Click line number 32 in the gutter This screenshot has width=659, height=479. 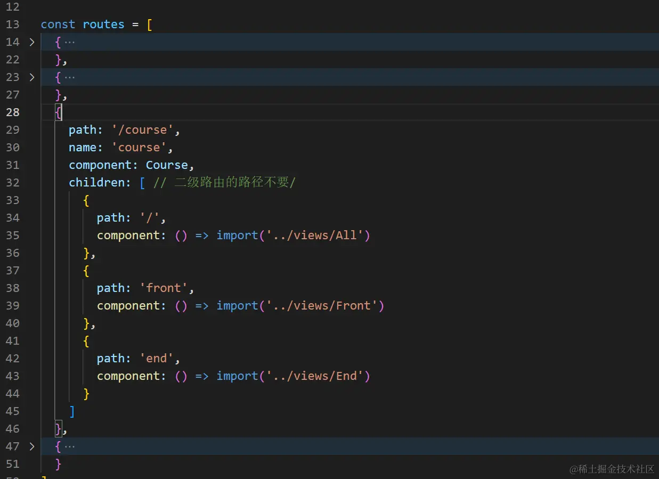point(13,183)
